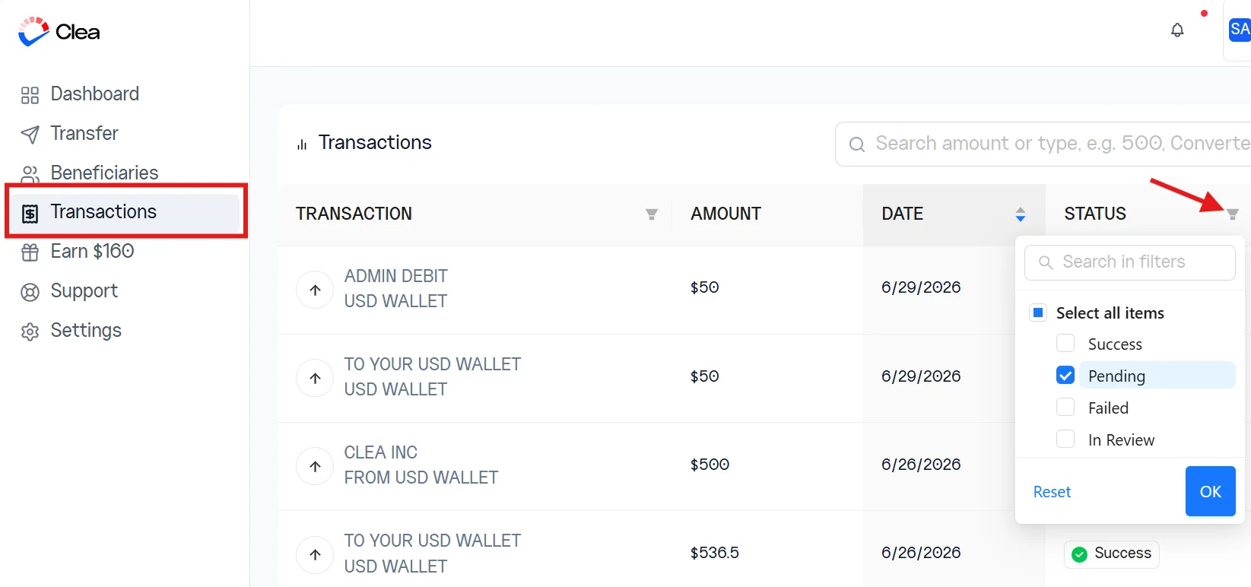This screenshot has height=587, width=1251.
Task: Click the Dashboard grid icon
Action: 30,95
